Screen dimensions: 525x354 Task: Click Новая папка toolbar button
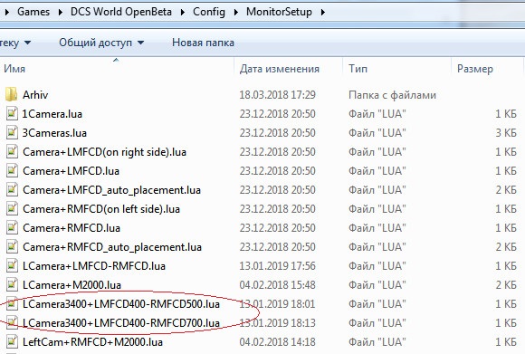(203, 43)
